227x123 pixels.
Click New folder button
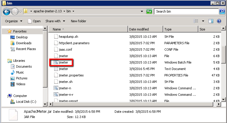(x=78, y=21)
